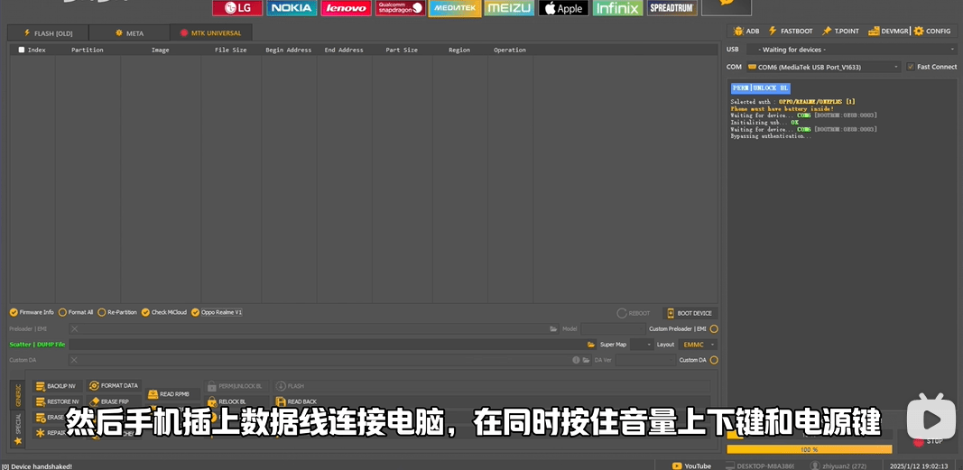Screen dimensions: 963x470
Task: Click the Custom DA info icon
Action: pyautogui.click(x=576, y=360)
